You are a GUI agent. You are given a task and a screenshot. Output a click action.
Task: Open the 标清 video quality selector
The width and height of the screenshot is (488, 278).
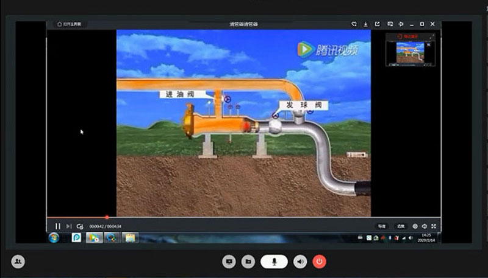(381, 226)
